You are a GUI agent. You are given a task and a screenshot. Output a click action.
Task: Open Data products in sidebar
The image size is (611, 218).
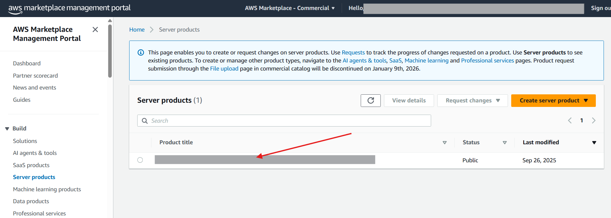pos(31,201)
